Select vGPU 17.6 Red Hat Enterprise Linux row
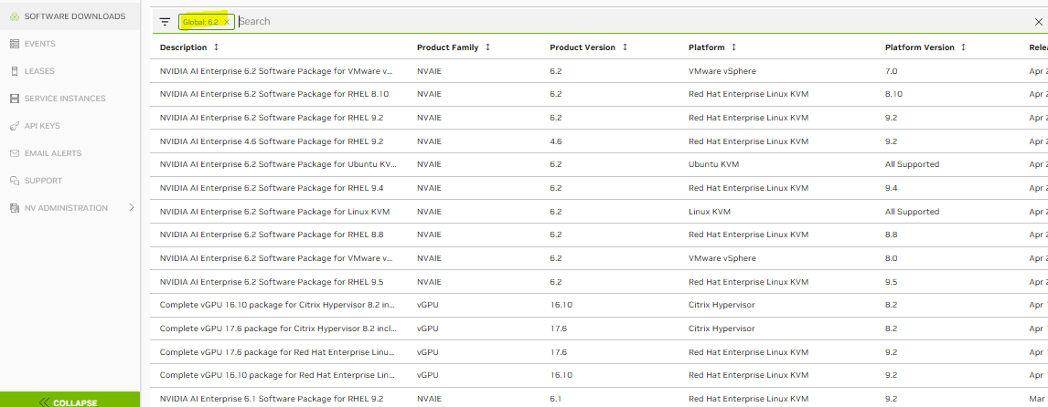1048x407 pixels. pos(600,351)
